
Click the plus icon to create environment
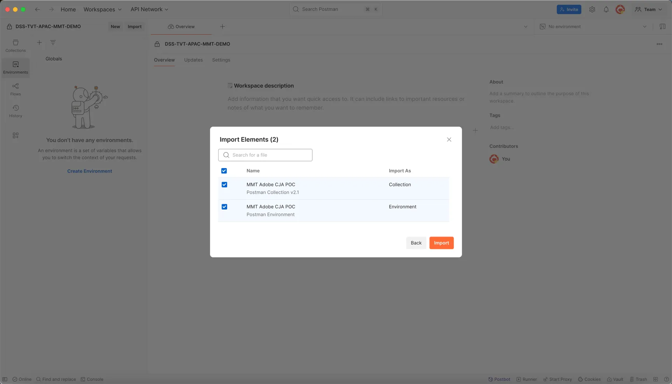click(x=39, y=42)
